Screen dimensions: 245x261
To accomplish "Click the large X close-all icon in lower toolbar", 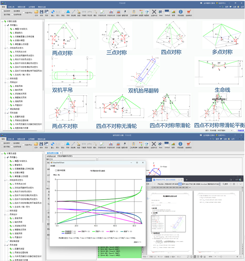I will click(x=154, y=144).
